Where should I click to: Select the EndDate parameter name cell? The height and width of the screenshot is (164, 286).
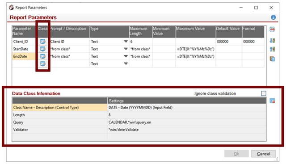(24, 56)
